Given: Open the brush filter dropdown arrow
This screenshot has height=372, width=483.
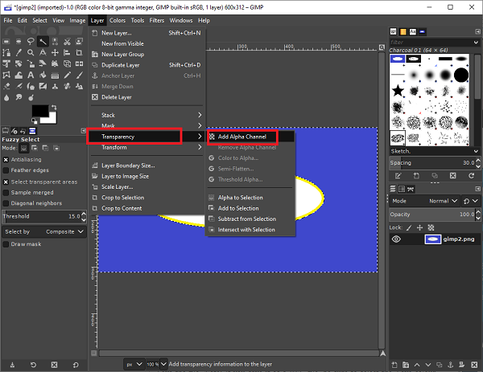Looking at the screenshot, I should (476, 42).
